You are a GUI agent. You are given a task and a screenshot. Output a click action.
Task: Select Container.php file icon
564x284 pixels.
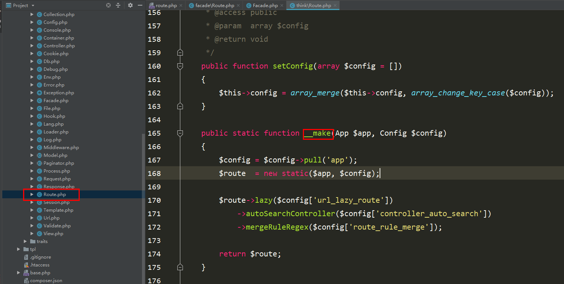[x=39, y=38]
